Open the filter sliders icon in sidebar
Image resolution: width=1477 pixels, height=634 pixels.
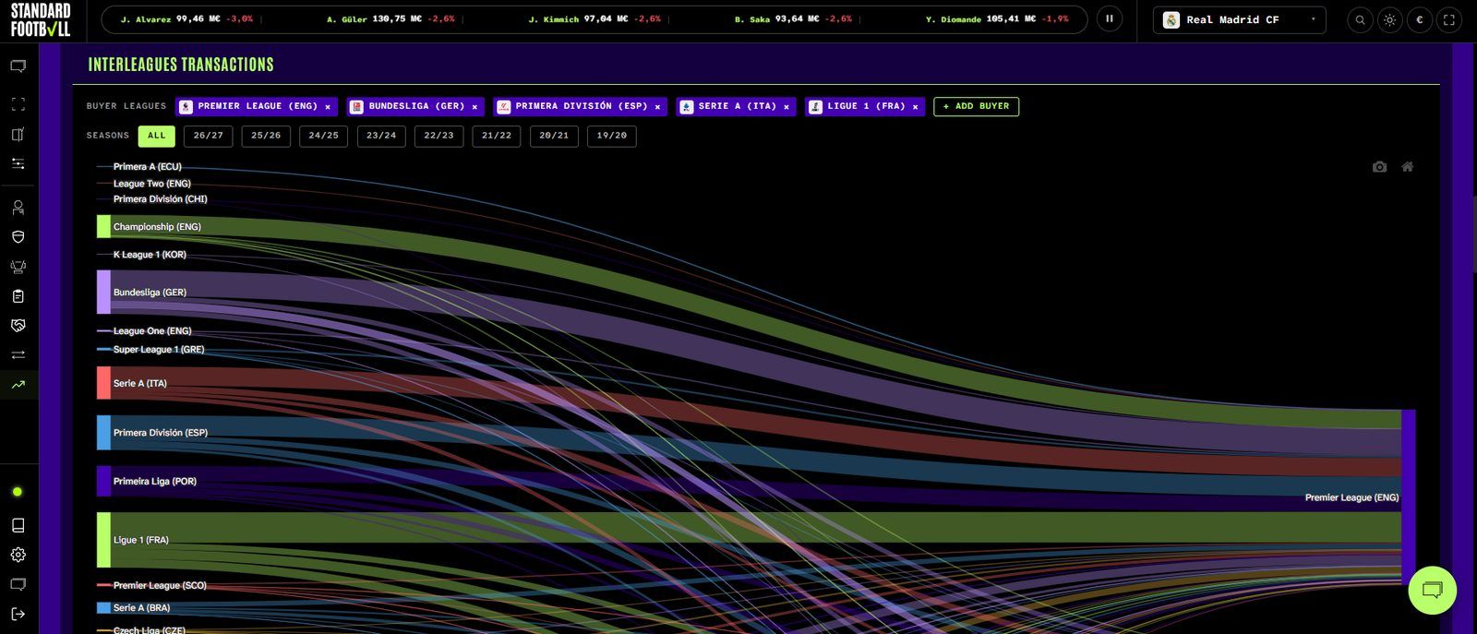pos(18,163)
